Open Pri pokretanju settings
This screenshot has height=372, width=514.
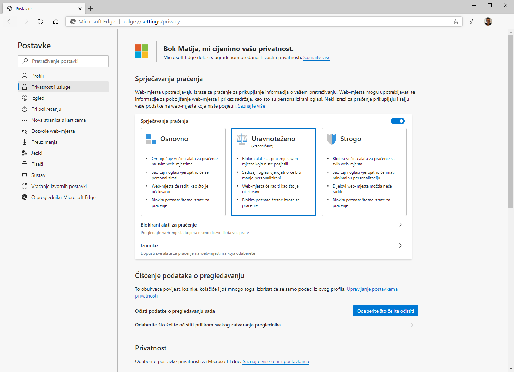click(x=63, y=109)
